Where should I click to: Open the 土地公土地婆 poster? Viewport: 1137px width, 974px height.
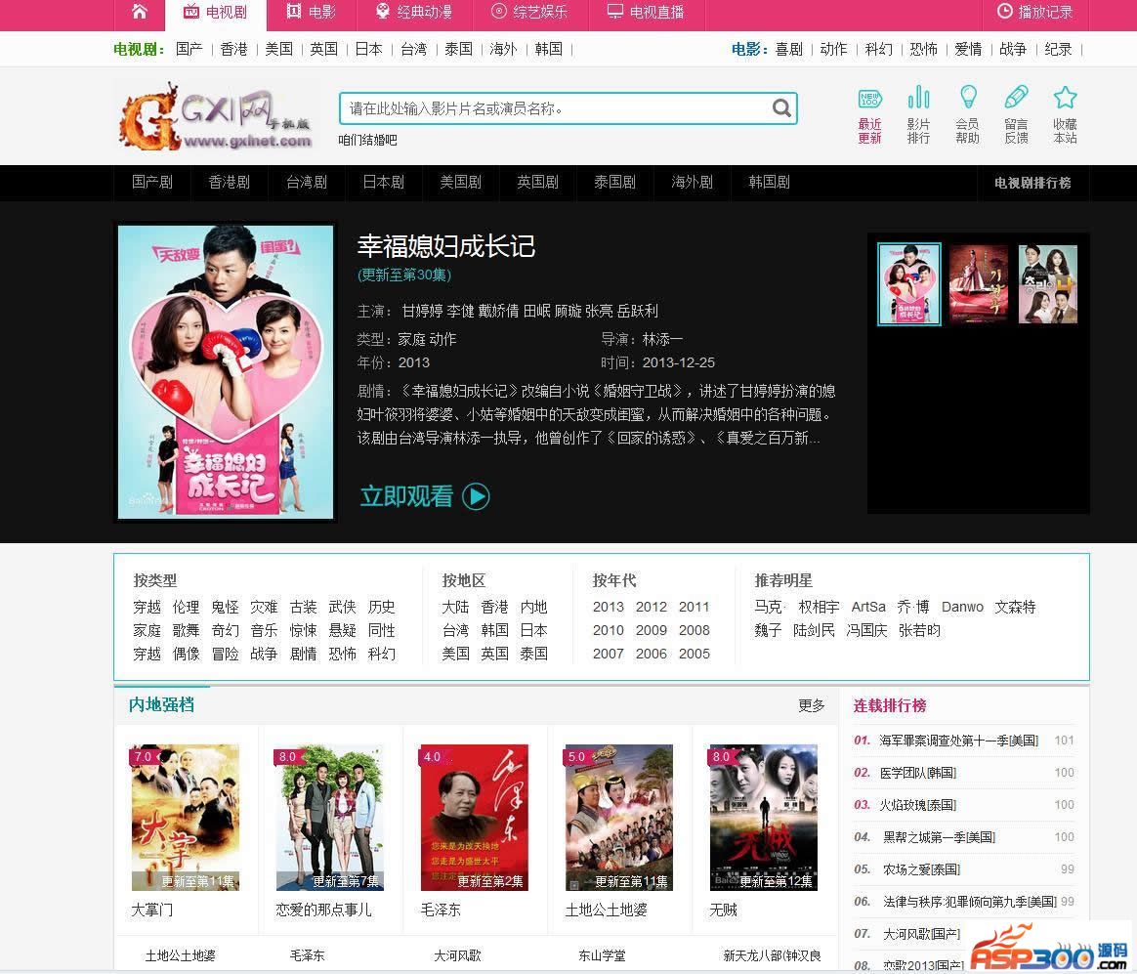(x=618, y=818)
